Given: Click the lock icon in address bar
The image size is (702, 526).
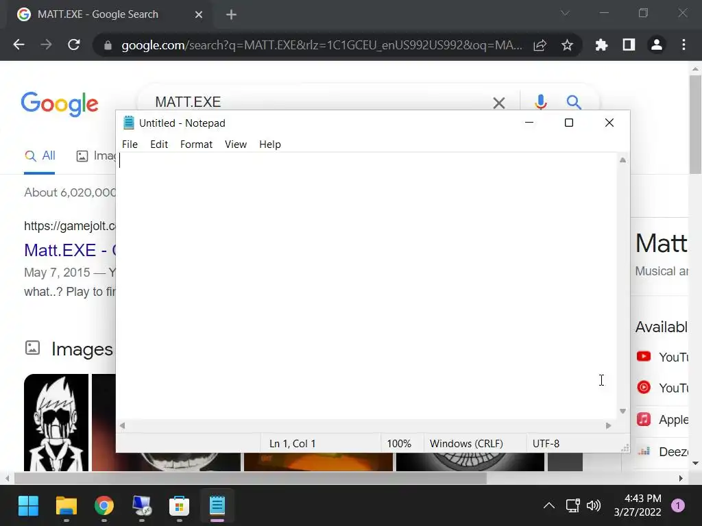Looking at the screenshot, I should click(x=108, y=45).
